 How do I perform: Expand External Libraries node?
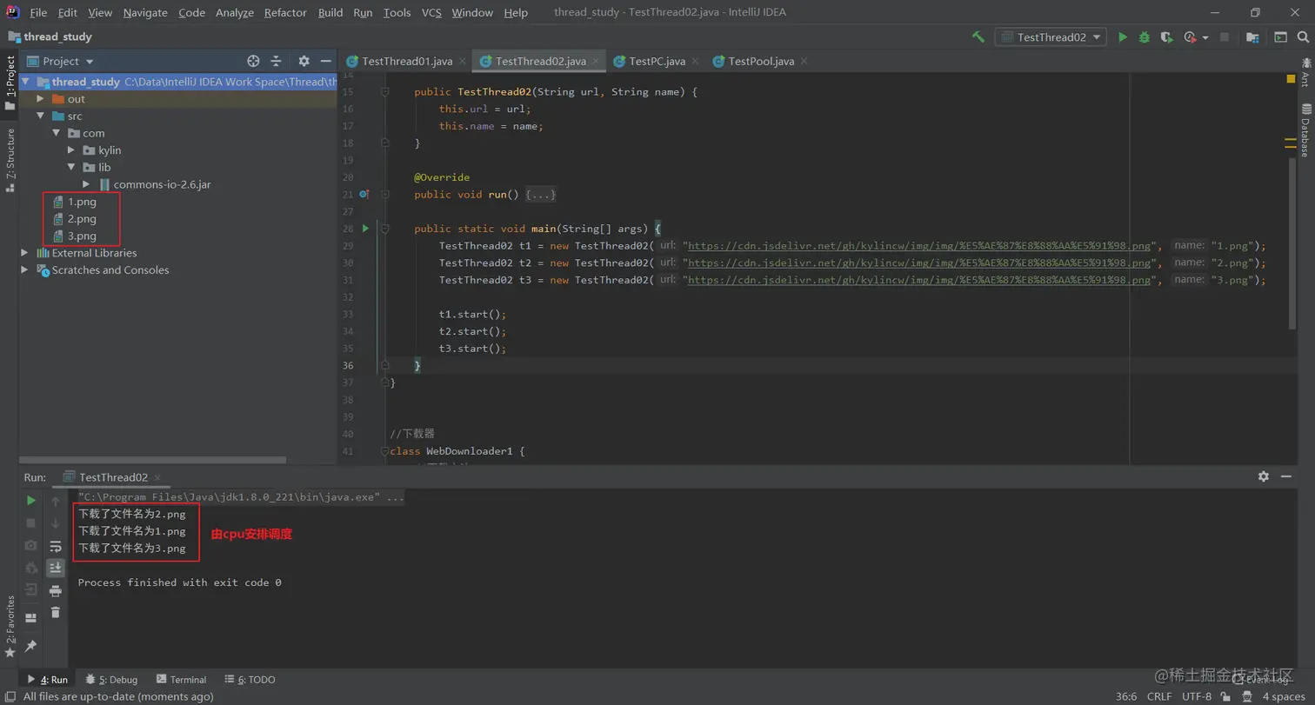[25, 253]
